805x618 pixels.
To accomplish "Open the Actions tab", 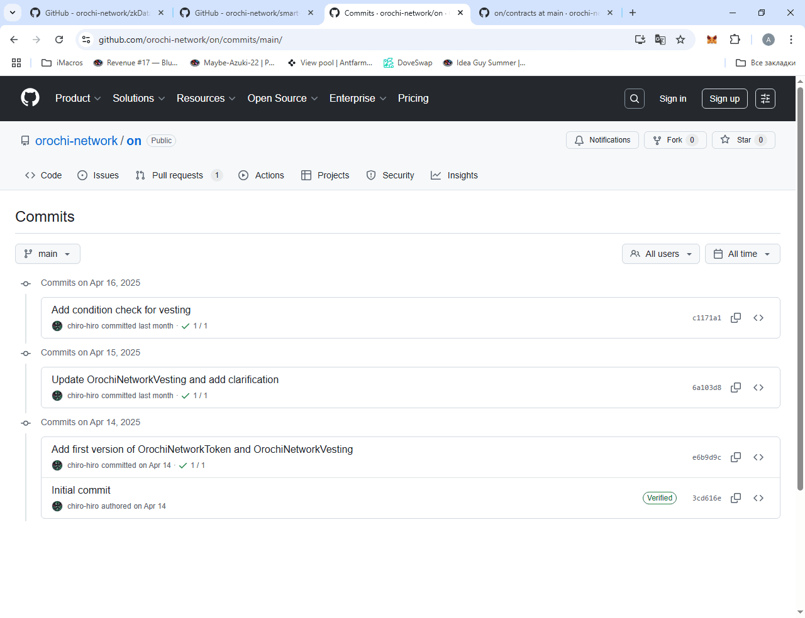I will pos(262,175).
